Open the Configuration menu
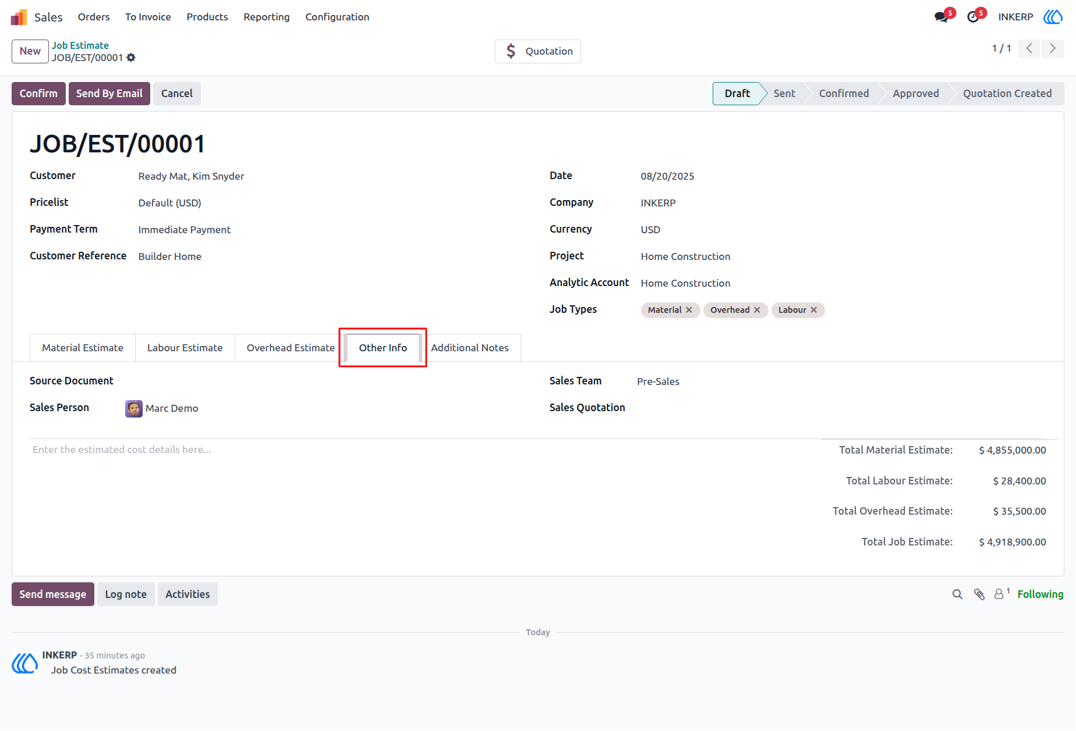Image resolution: width=1076 pixels, height=731 pixels. point(337,17)
